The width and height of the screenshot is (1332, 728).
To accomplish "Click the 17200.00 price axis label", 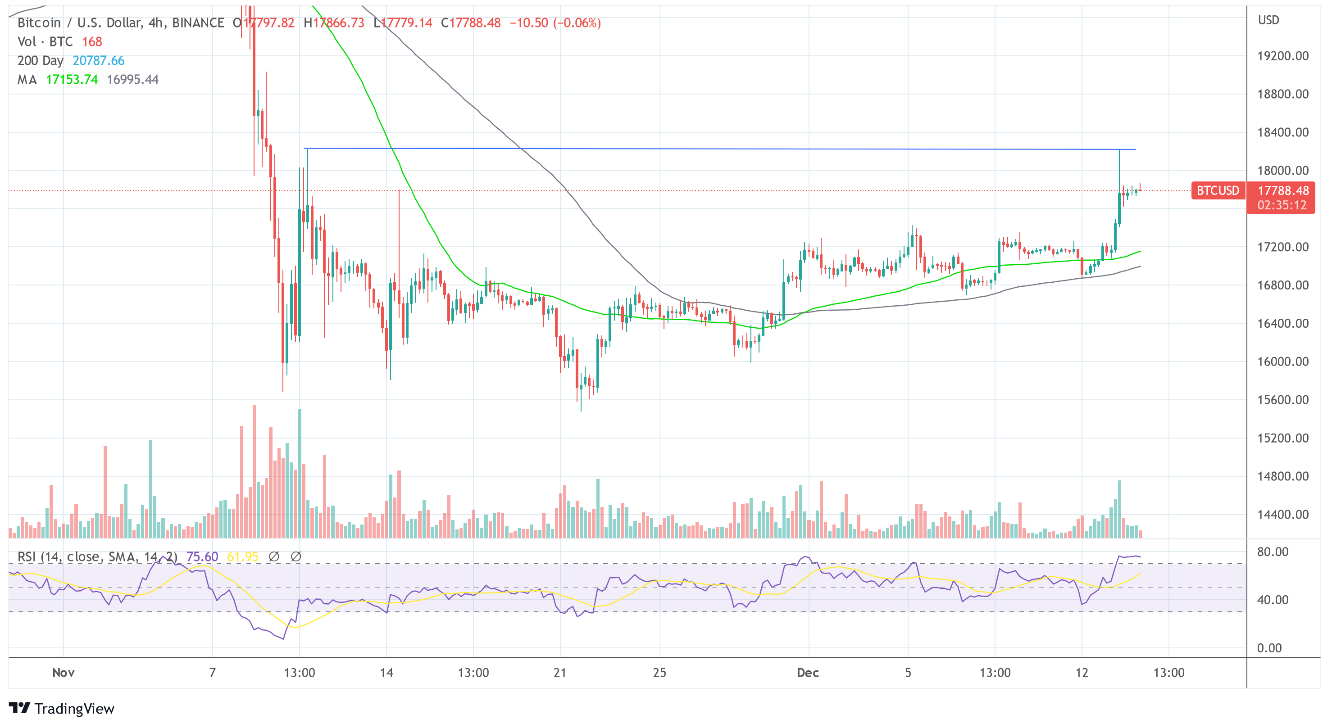I will 1283,247.
